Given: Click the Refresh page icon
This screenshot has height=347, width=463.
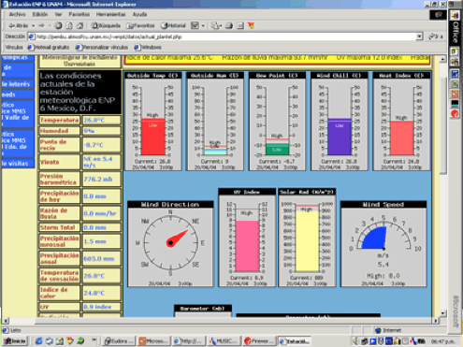Looking at the screenshot, I should [x=69, y=25].
